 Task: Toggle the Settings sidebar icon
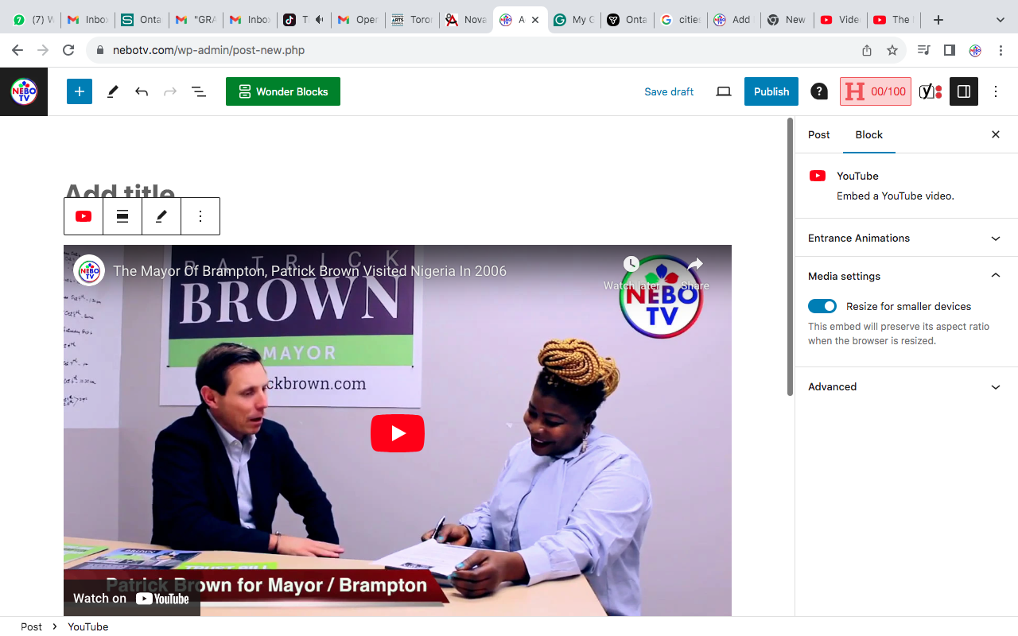coord(964,91)
